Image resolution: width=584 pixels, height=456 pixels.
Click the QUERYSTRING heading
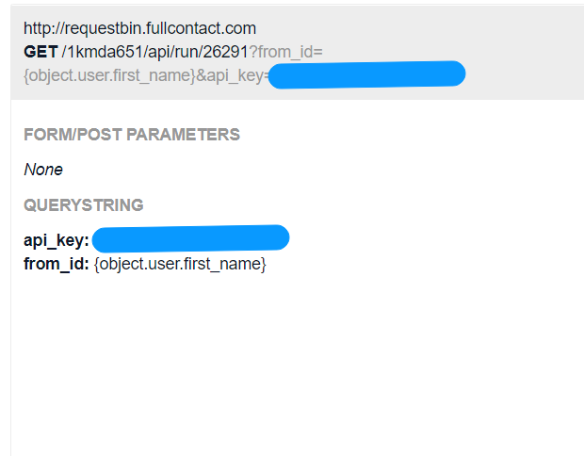(x=84, y=205)
